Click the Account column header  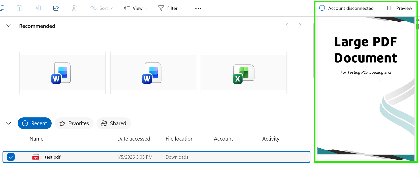(223, 139)
